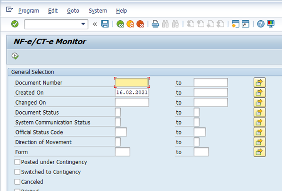Click the orange Exit icon
This screenshot has height=191, width=282.
click(130, 24)
